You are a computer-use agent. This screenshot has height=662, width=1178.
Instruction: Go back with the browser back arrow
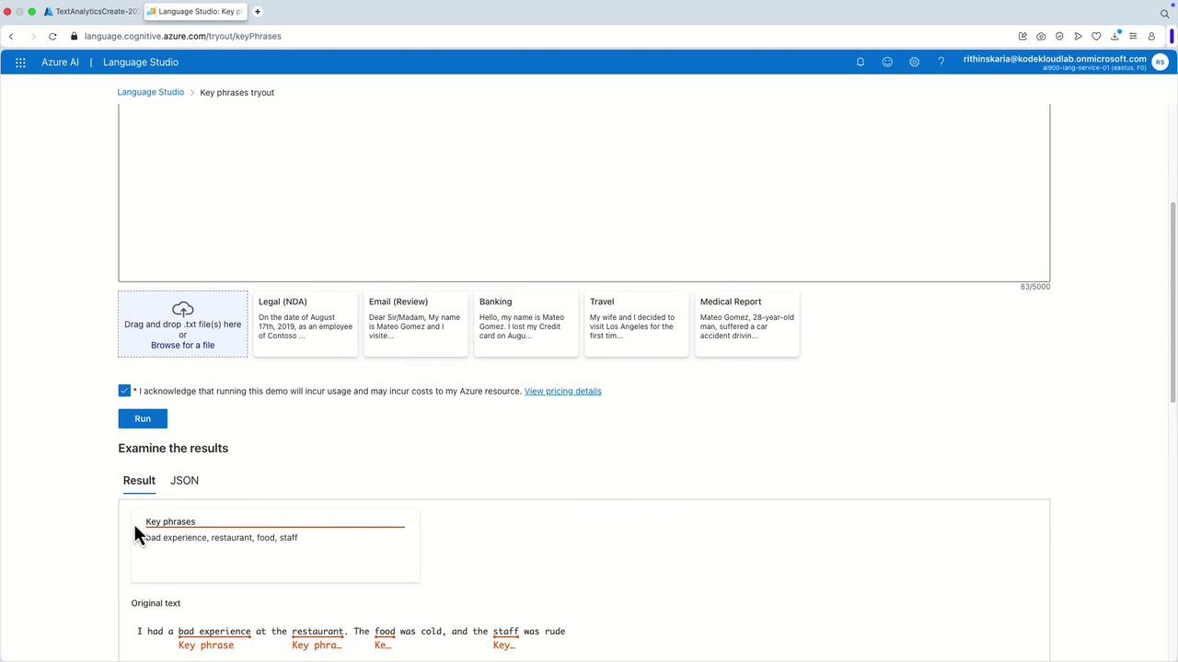tap(11, 36)
